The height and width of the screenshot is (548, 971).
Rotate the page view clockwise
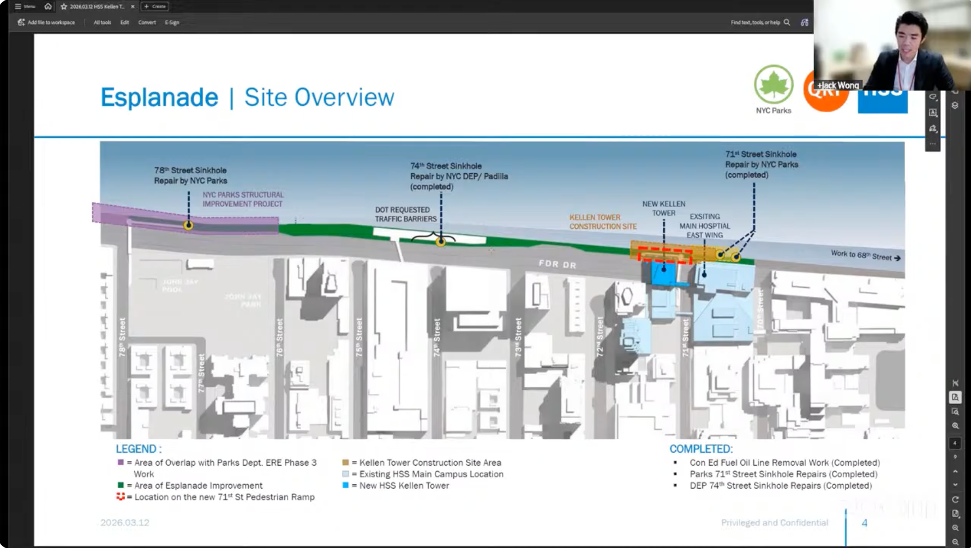pyautogui.click(x=955, y=500)
